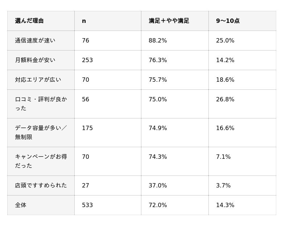Select the データ容量が多い／無制限 cell
The height and width of the screenshot is (226, 290).
pyautogui.click(x=41, y=133)
